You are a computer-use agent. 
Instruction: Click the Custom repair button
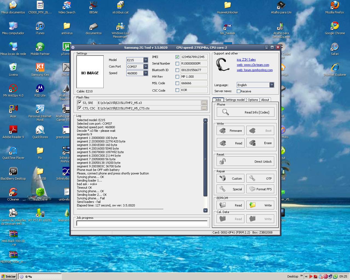coord(231,179)
